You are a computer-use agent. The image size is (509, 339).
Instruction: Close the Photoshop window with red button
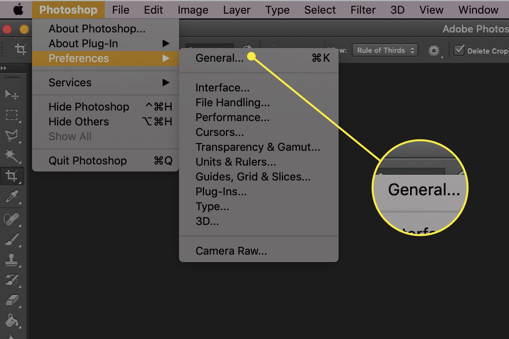click(7, 29)
